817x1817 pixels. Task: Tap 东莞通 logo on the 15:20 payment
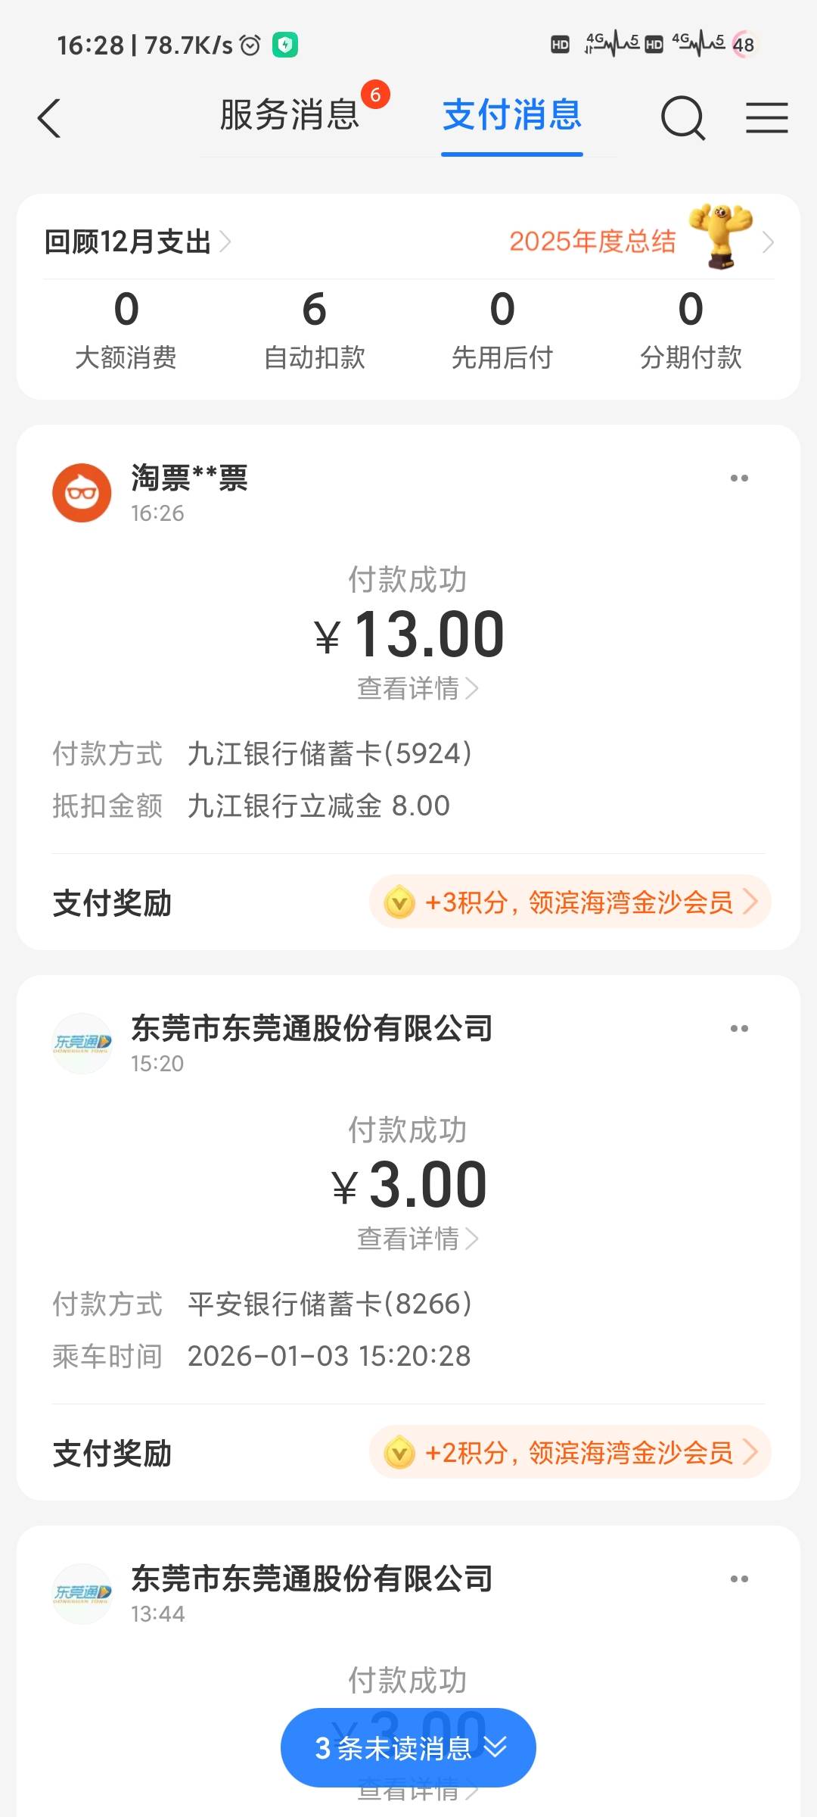pyautogui.click(x=82, y=1043)
